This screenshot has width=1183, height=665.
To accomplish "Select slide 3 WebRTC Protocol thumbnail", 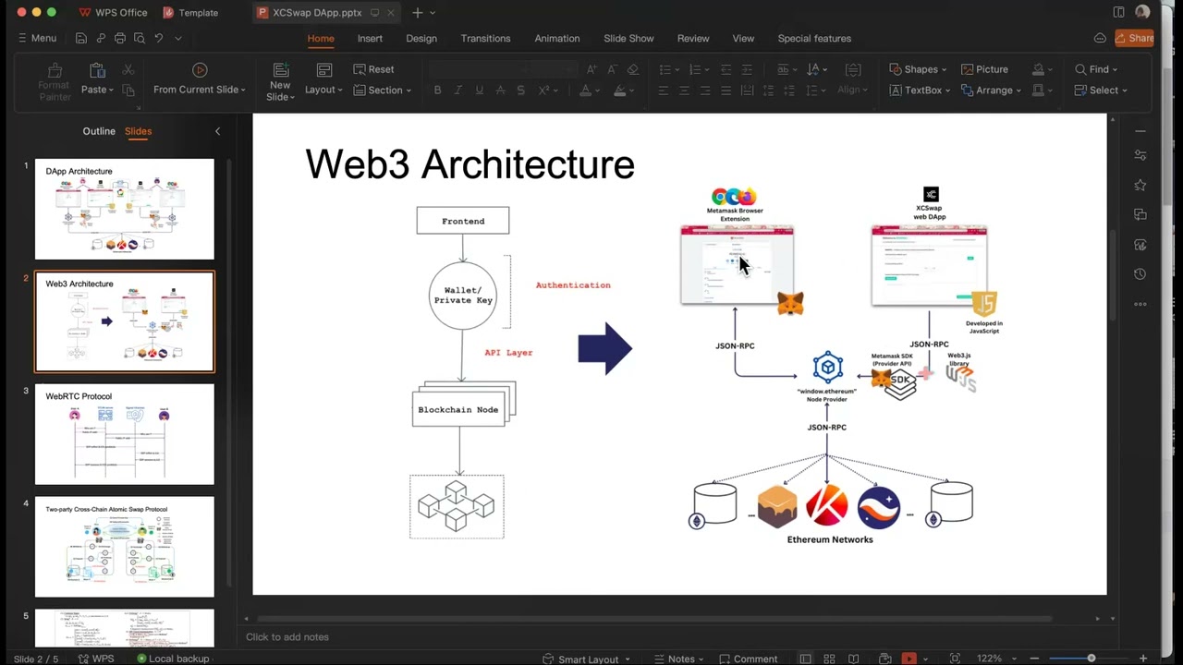I will [124, 434].
